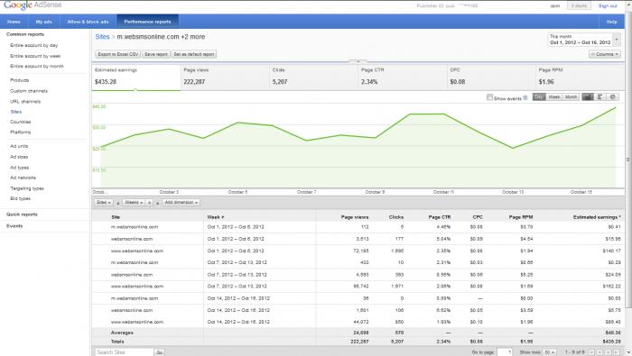Open the Google AdSense logo

[33, 5]
